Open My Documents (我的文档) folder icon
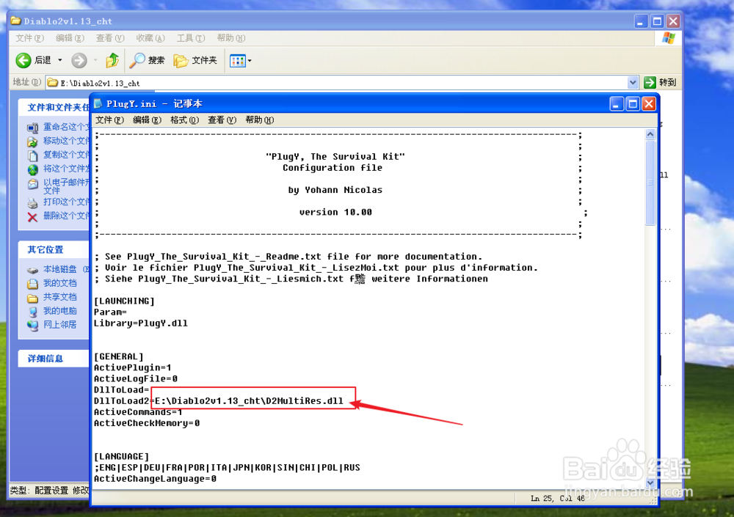This screenshot has width=734, height=517. click(x=32, y=284)
